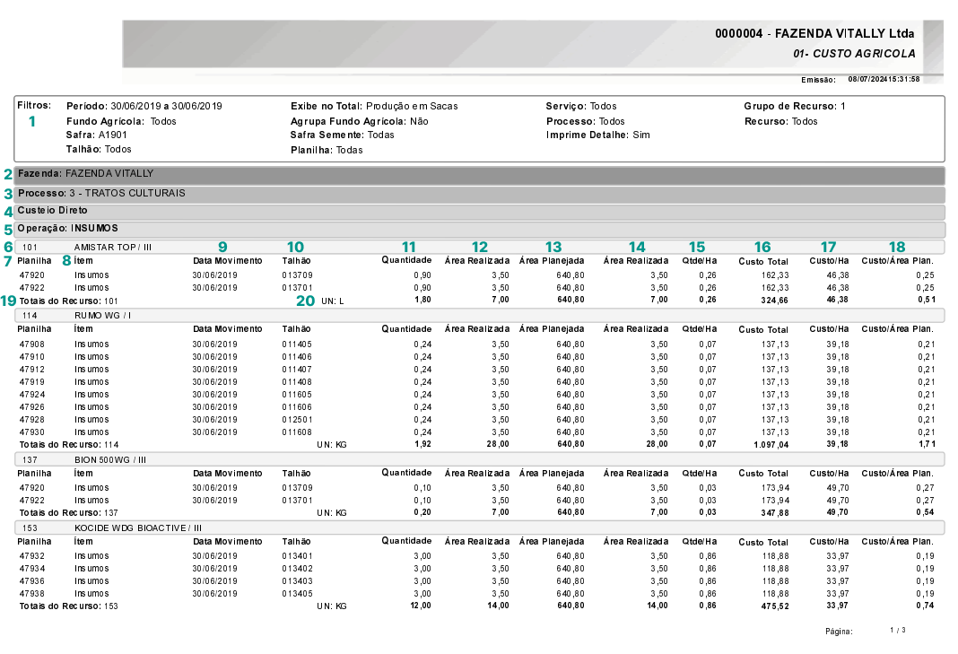Click 'Imprime Detalhe: Sim' filter text
Screen dimensions: 958x654
[598, 135]
